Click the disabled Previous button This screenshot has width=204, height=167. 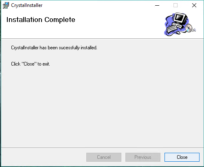pos(143,157)
